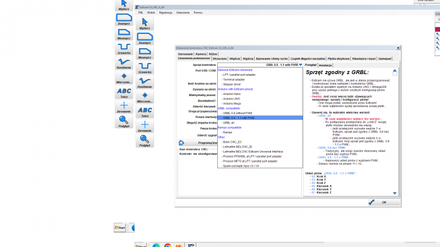This screenshot has height=247, width=440.
Task: Click the red icon in the right-edge list
Action: (437, 29)
